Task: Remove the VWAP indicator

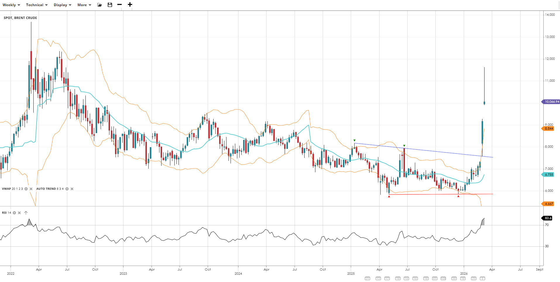Action: [x=31, y=189]
